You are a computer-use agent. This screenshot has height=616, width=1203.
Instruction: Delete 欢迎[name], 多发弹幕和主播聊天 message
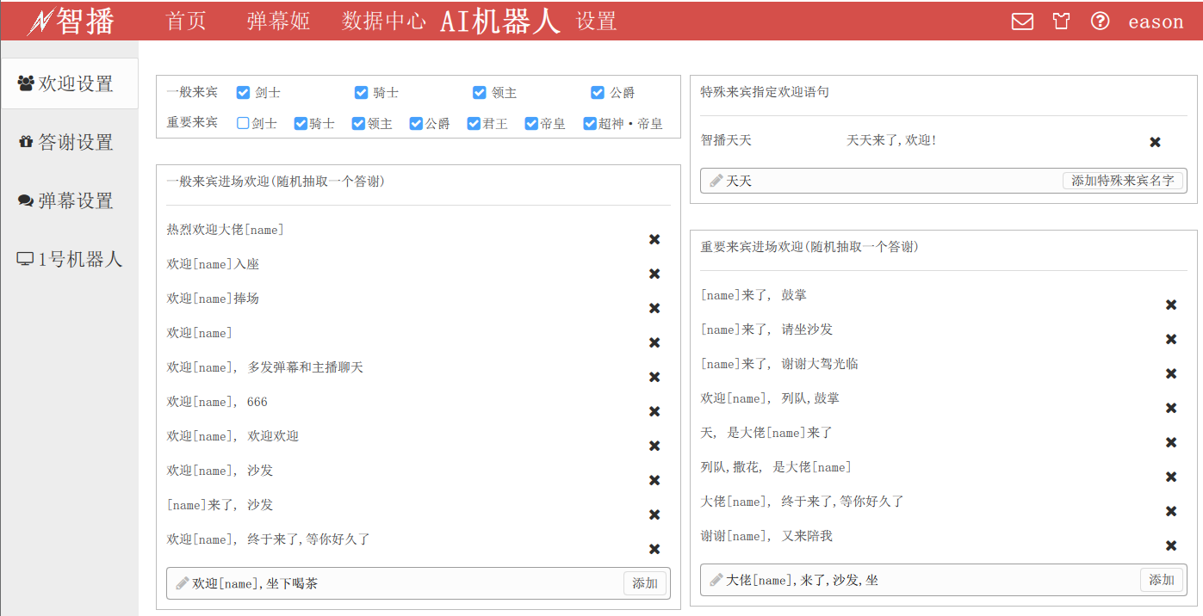(x=654, y=377)
